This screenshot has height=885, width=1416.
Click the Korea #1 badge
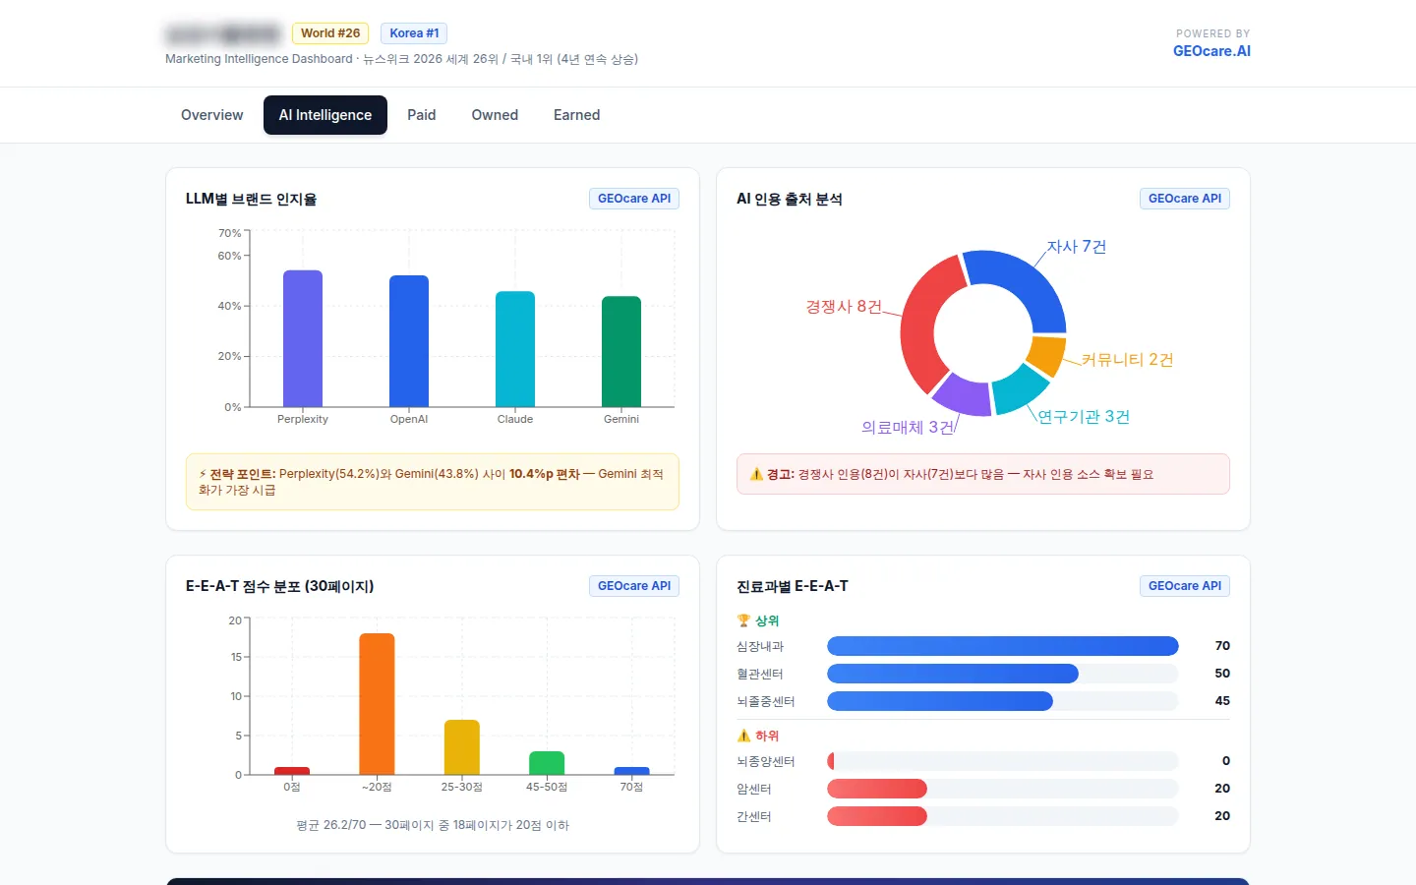pos(414,33)
